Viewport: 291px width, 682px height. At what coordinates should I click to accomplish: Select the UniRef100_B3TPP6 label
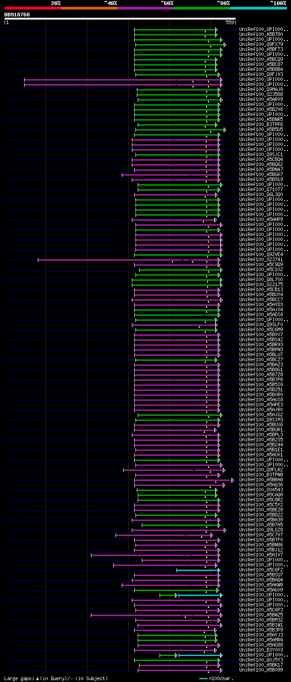click(x=261, y=124)
